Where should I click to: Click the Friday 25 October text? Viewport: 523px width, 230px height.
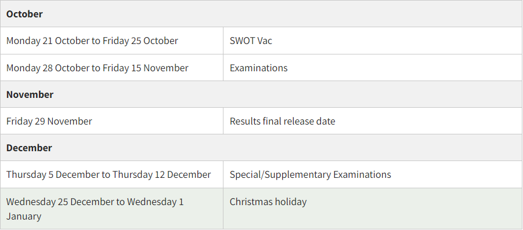point(140,41)
